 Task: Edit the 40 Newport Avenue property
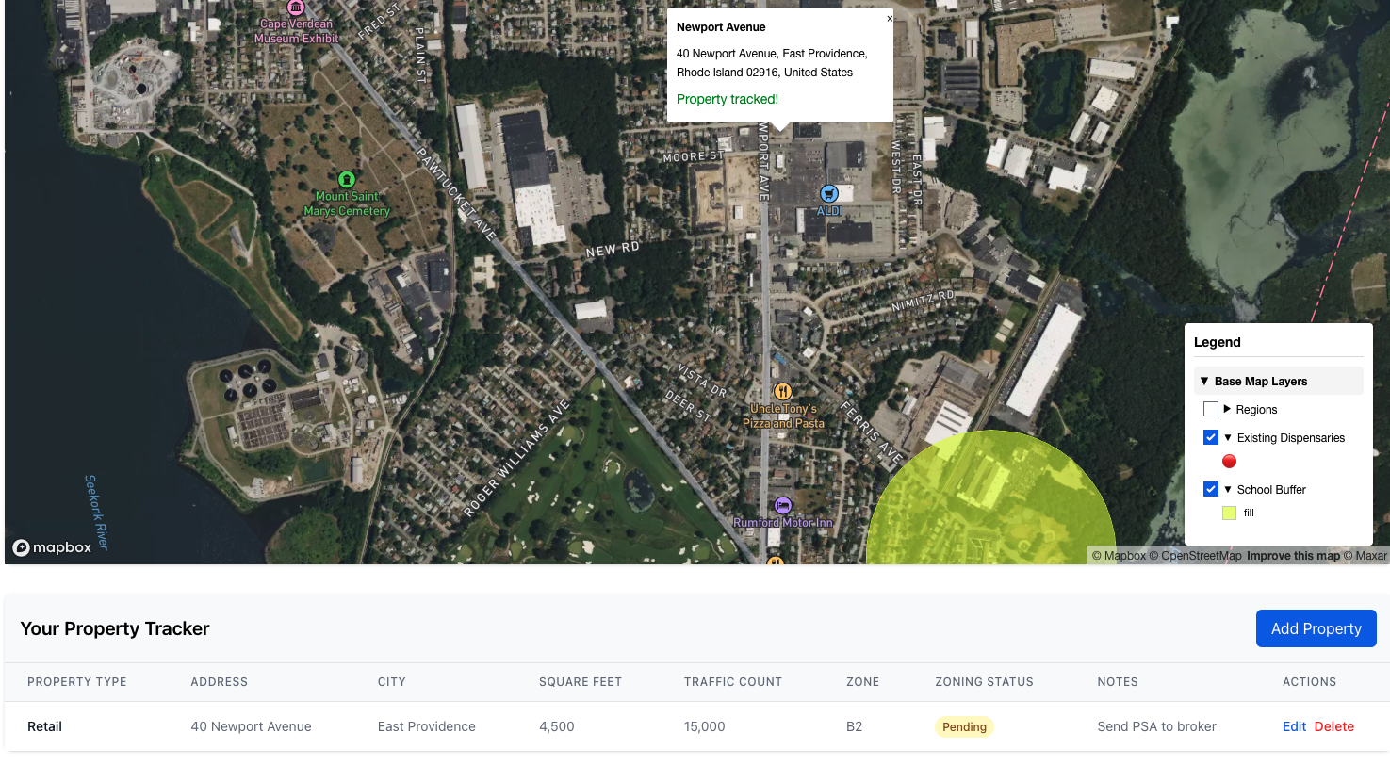1294,726
